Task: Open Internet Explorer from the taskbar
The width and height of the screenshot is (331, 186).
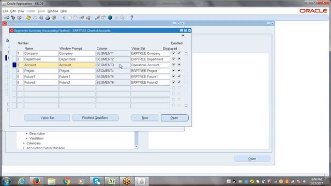Action: click(21, 181)
